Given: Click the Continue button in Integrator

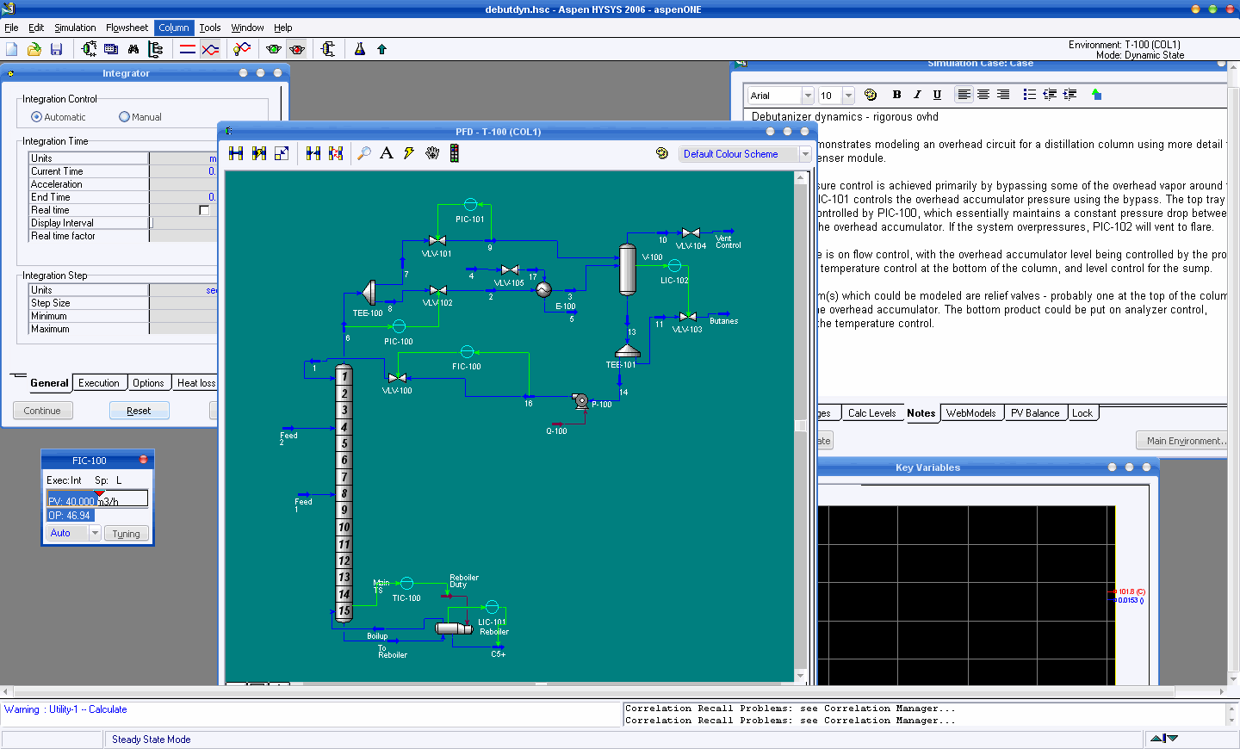Looking at the screenshot, I should (42, 411).
